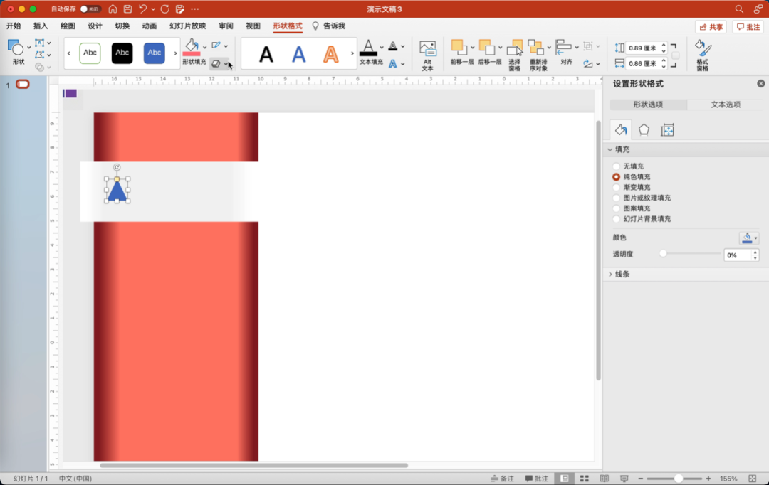769x485 pixels.
Task: Click 前移一层 bring forward icon
Action: [459, 48]
